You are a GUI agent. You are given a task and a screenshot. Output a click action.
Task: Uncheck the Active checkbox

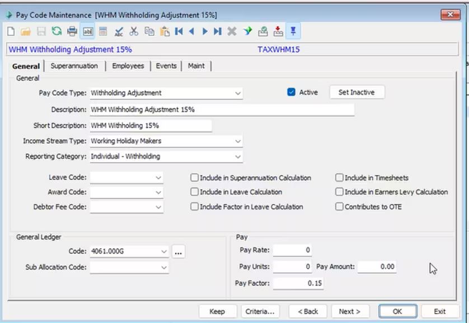pos(291,92)
